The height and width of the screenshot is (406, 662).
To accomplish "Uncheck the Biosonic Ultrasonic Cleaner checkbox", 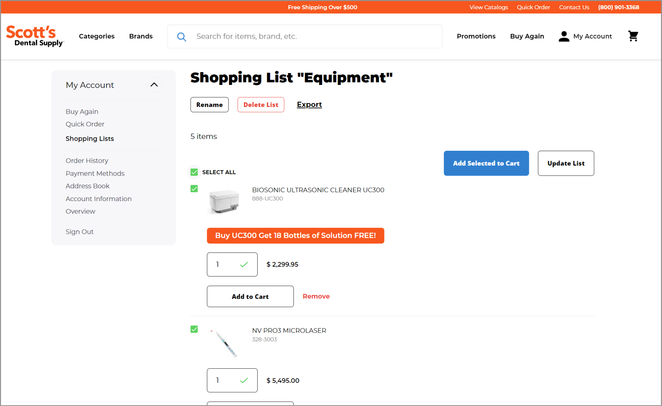I will [194, 189].
